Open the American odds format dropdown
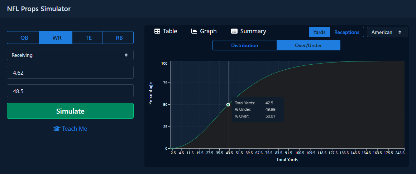 click(387, 32)
